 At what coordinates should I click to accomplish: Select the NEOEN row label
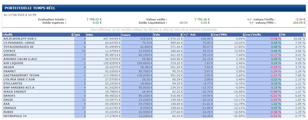[x=9, y=67]
